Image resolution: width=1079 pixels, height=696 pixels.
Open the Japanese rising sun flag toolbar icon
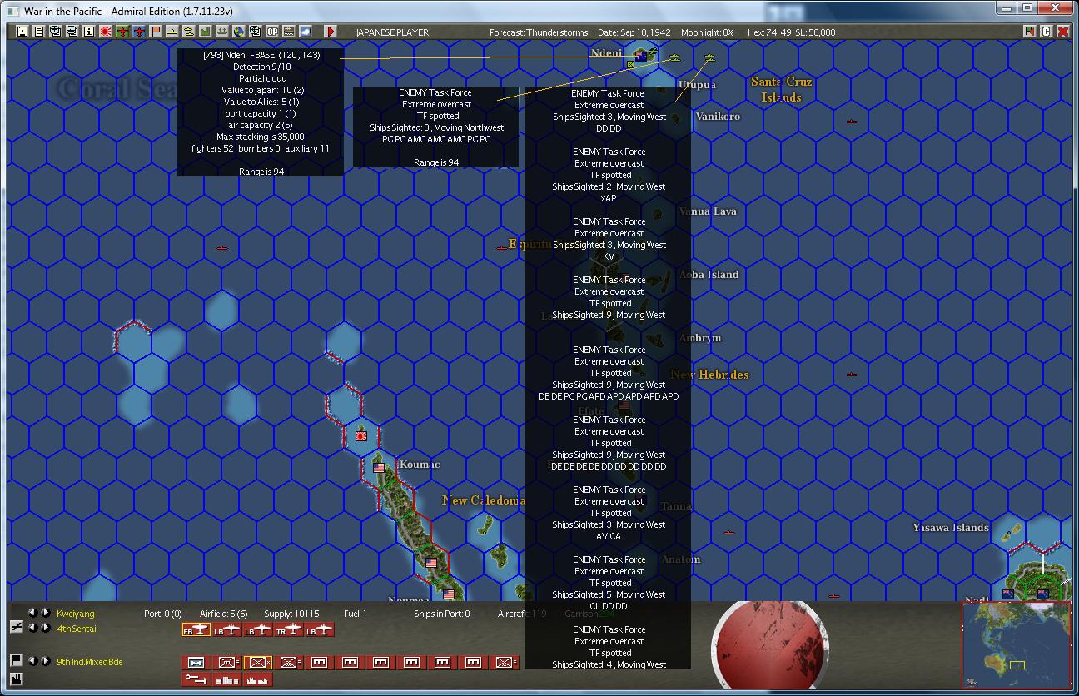coord(106,32)
